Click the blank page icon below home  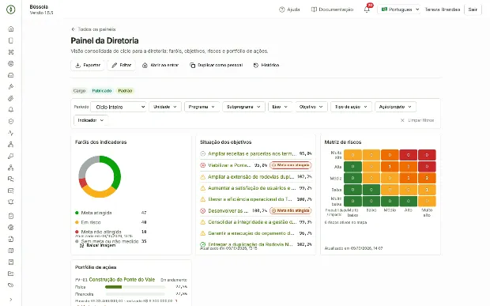10,40
